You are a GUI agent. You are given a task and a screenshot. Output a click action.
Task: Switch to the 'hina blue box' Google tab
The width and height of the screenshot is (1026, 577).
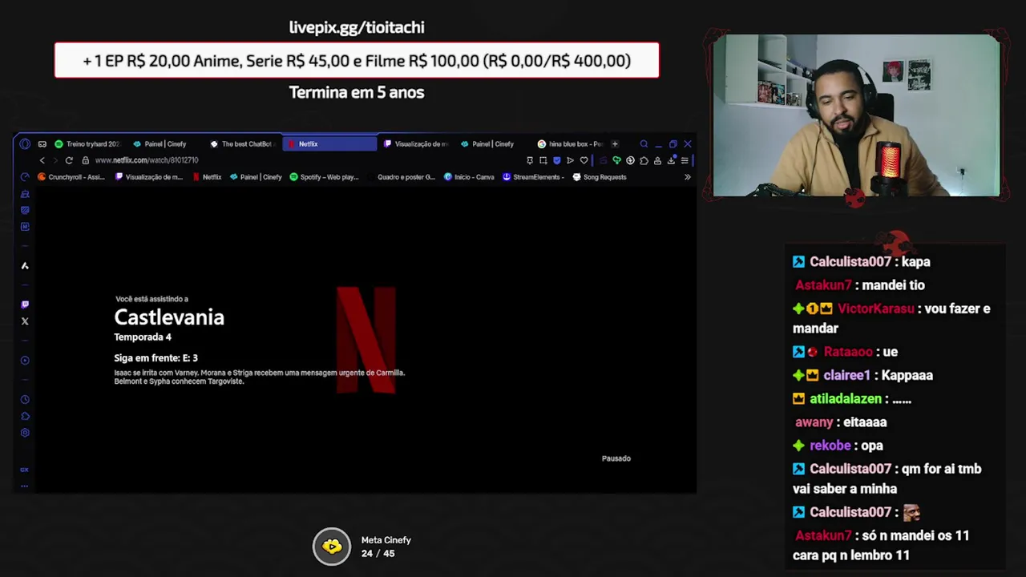click(570, 144)
